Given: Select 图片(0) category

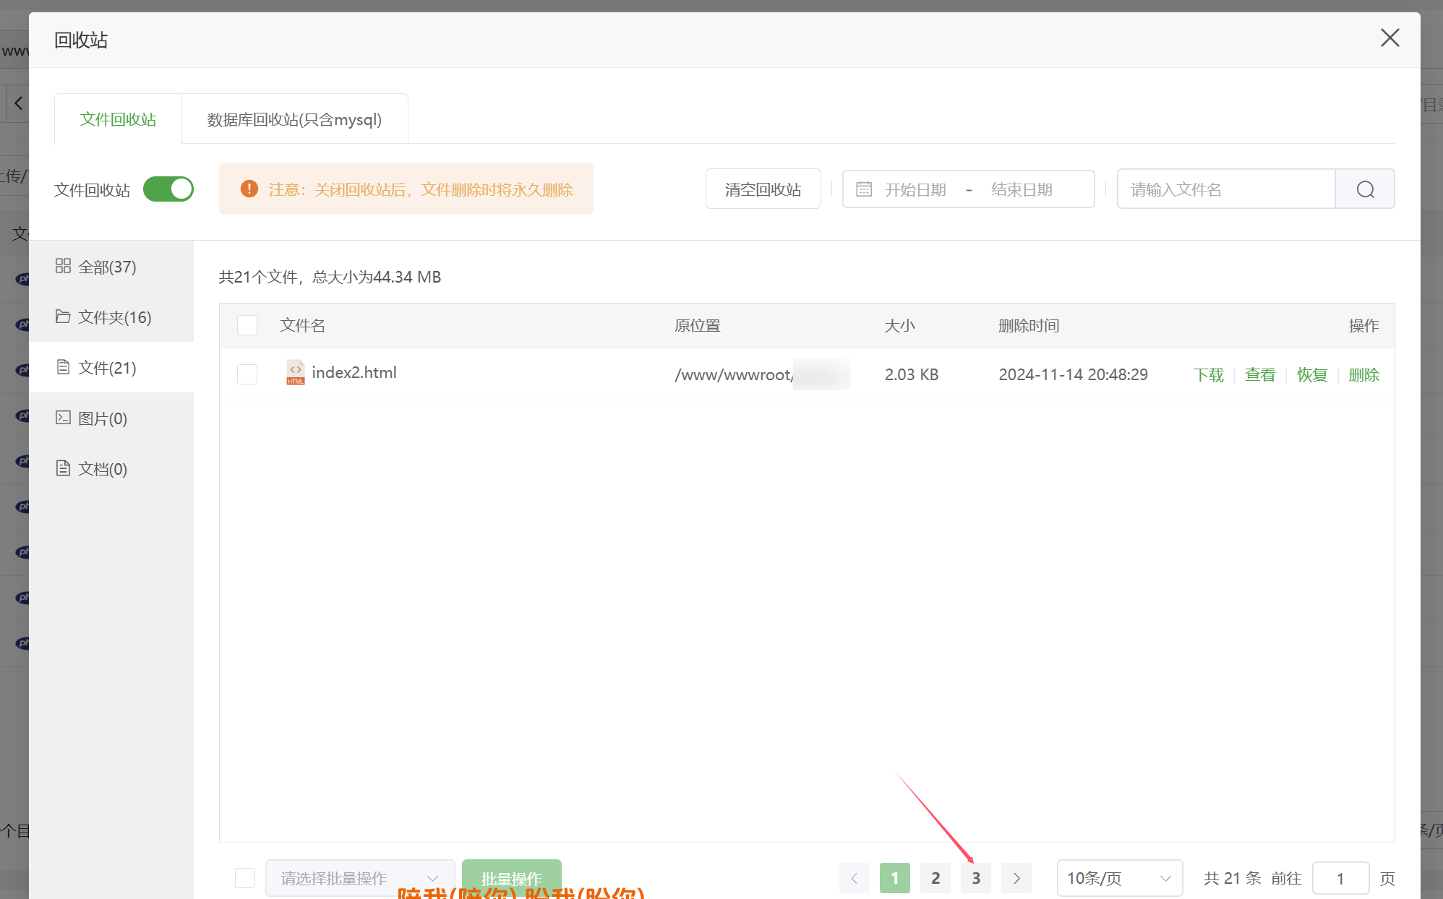Looking at the screenshot, I should pos(111,418).
